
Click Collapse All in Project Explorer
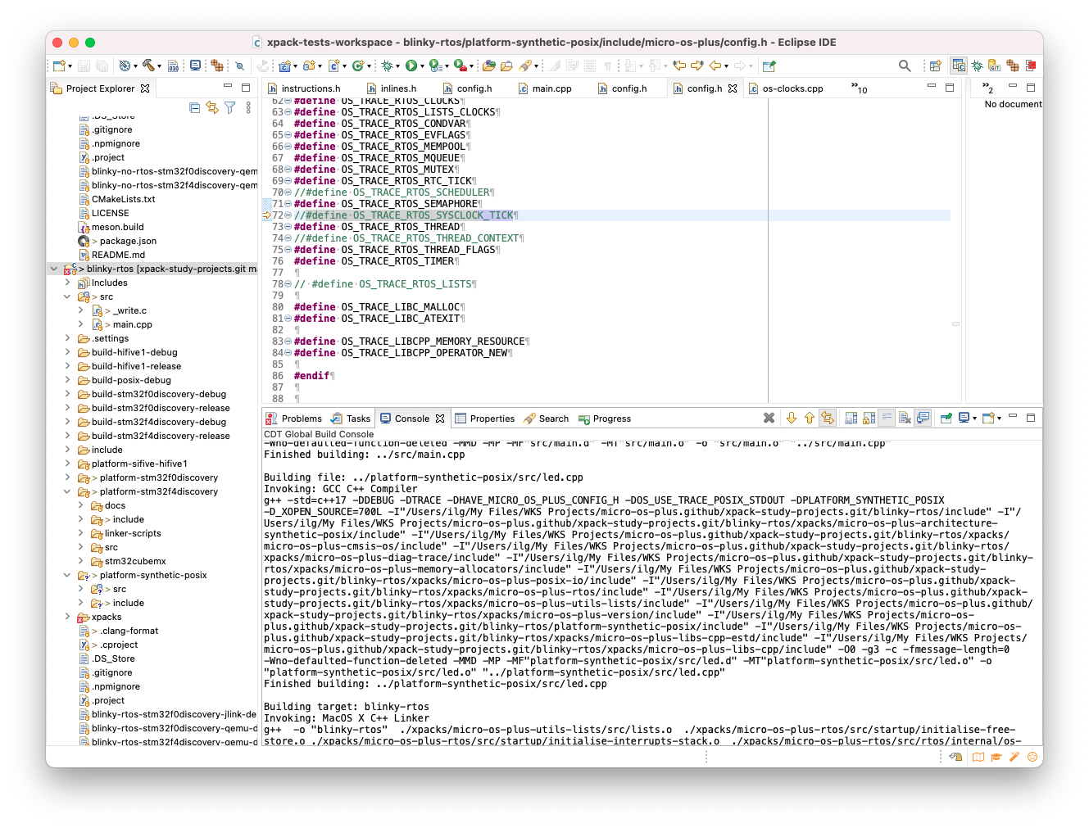click(194, 107)
